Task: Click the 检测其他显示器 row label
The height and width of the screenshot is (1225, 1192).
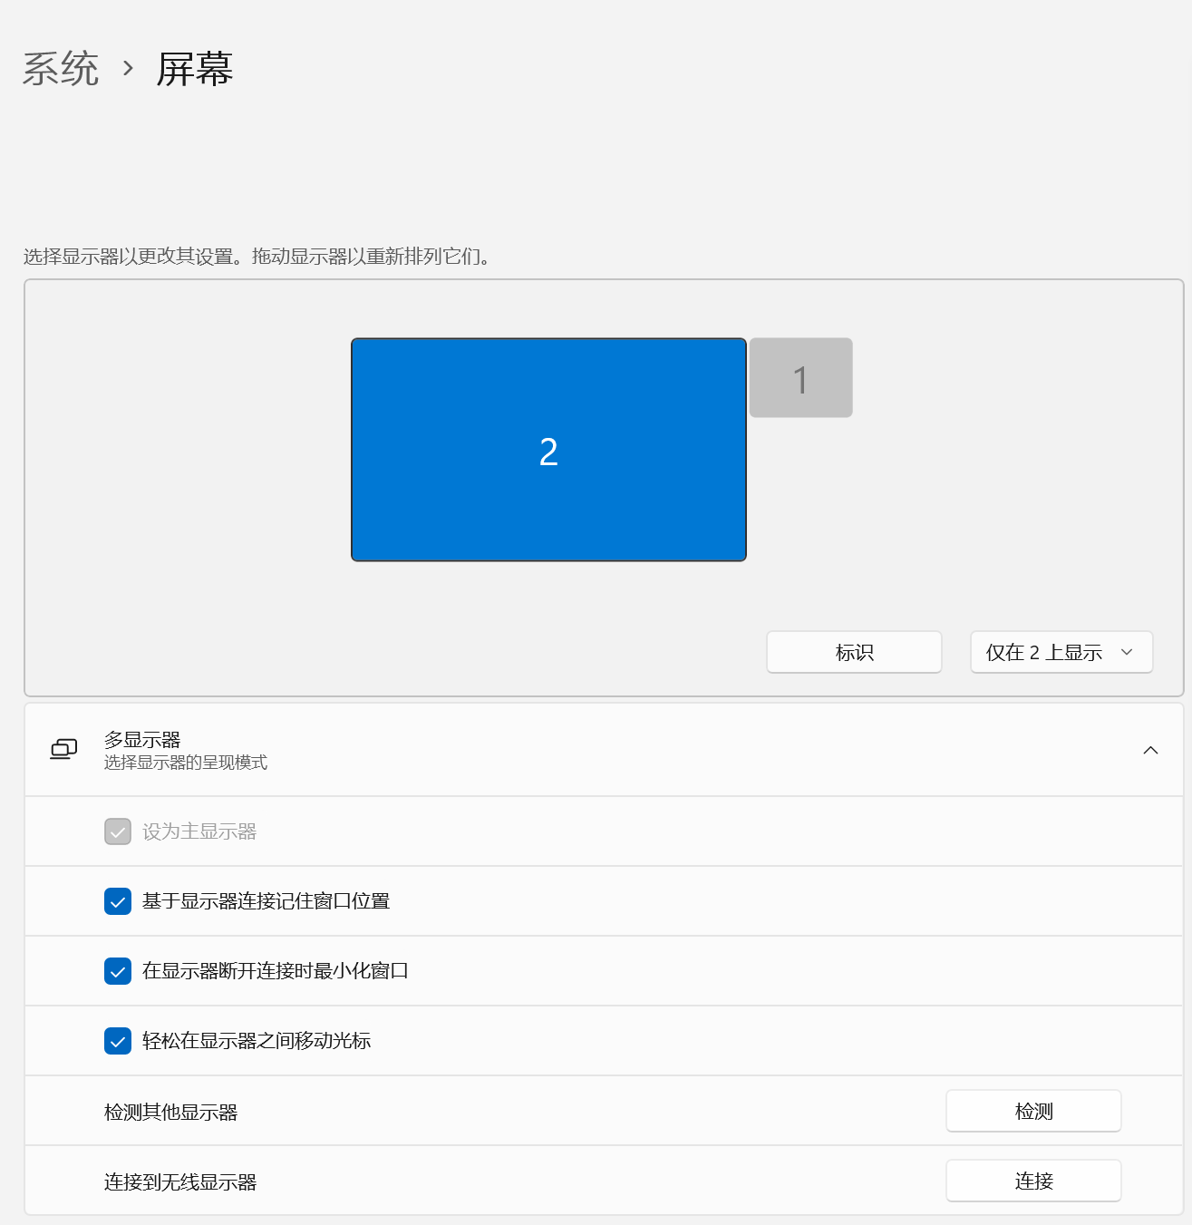Action: click(170, 1112)
